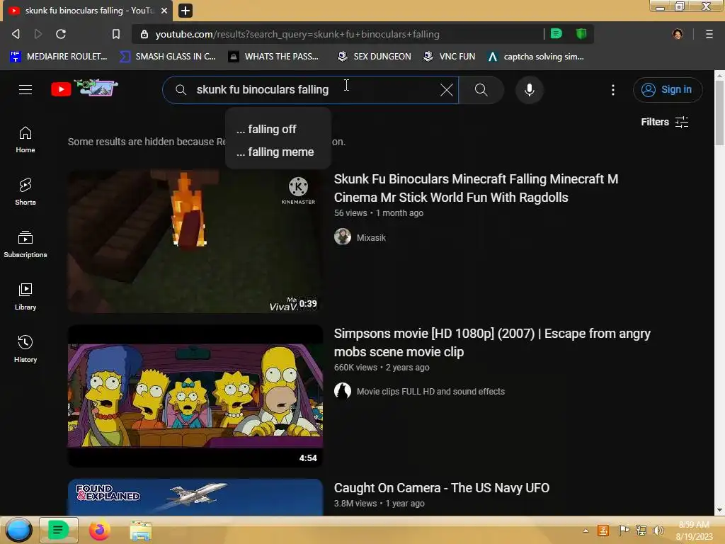Screen dimensions: 725x544
Task: Open the Skunk Fu Binoculars Minecraft Falling title
Action: pos(476,188)
